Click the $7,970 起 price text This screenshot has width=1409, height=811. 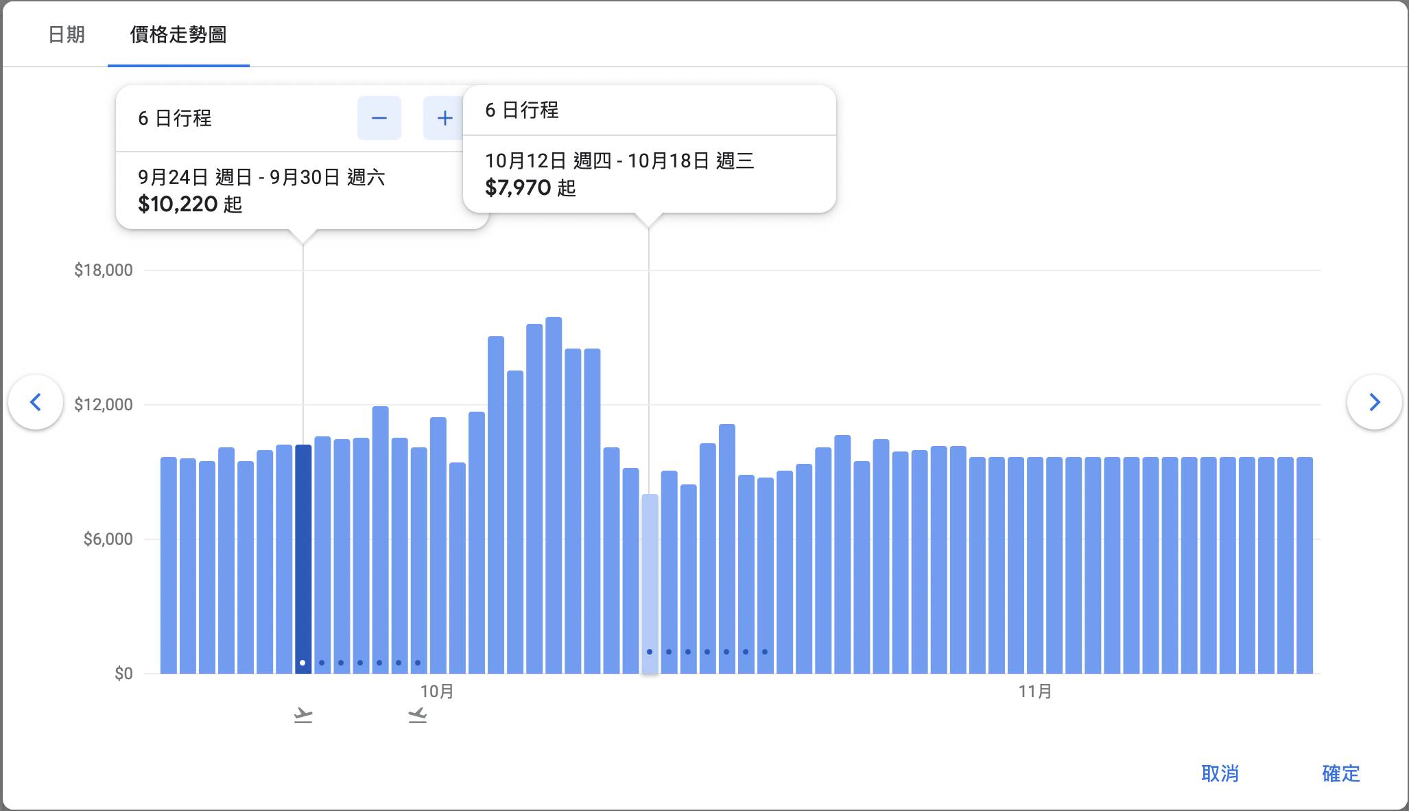(530, 187)
